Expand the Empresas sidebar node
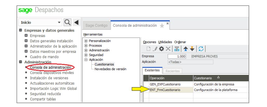Screen dimensions: 267x107 (26, 36)
